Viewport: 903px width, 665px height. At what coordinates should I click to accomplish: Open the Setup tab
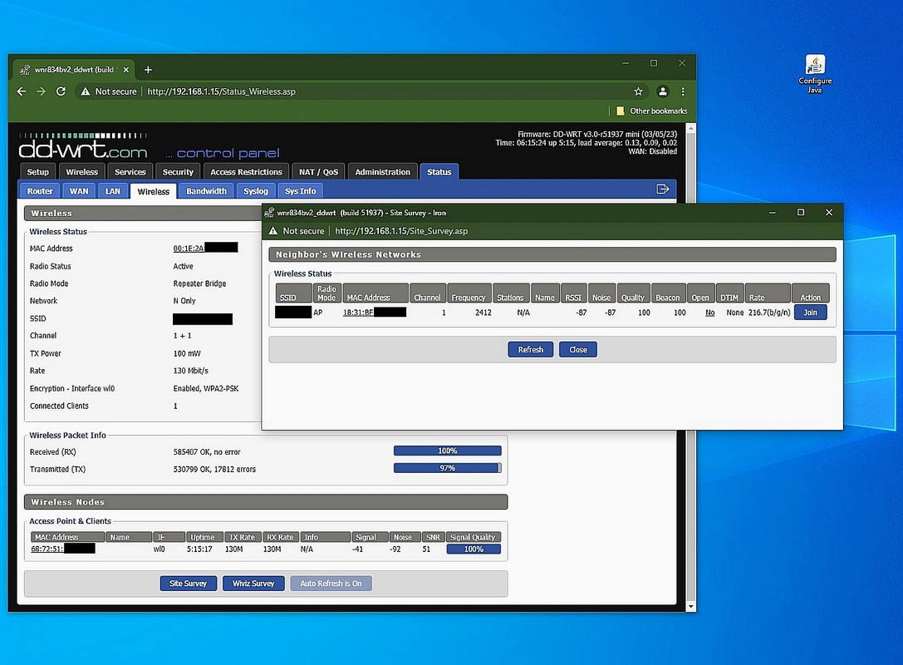tap(38, 172)
